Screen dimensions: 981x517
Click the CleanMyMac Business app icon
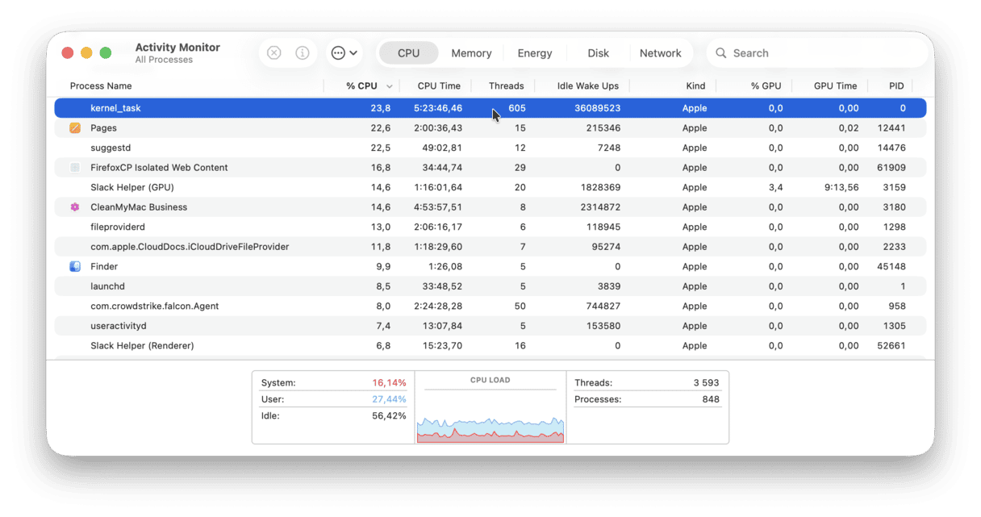(77, 206)
